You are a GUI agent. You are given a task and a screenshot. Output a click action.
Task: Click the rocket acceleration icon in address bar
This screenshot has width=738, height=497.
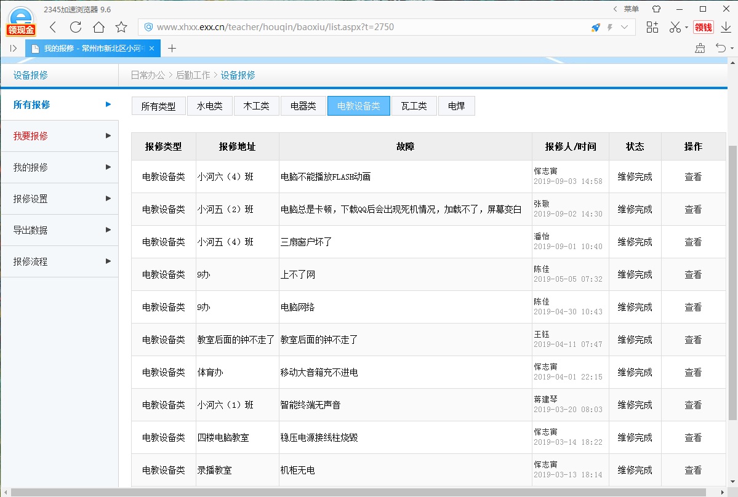tap(595, 27)
